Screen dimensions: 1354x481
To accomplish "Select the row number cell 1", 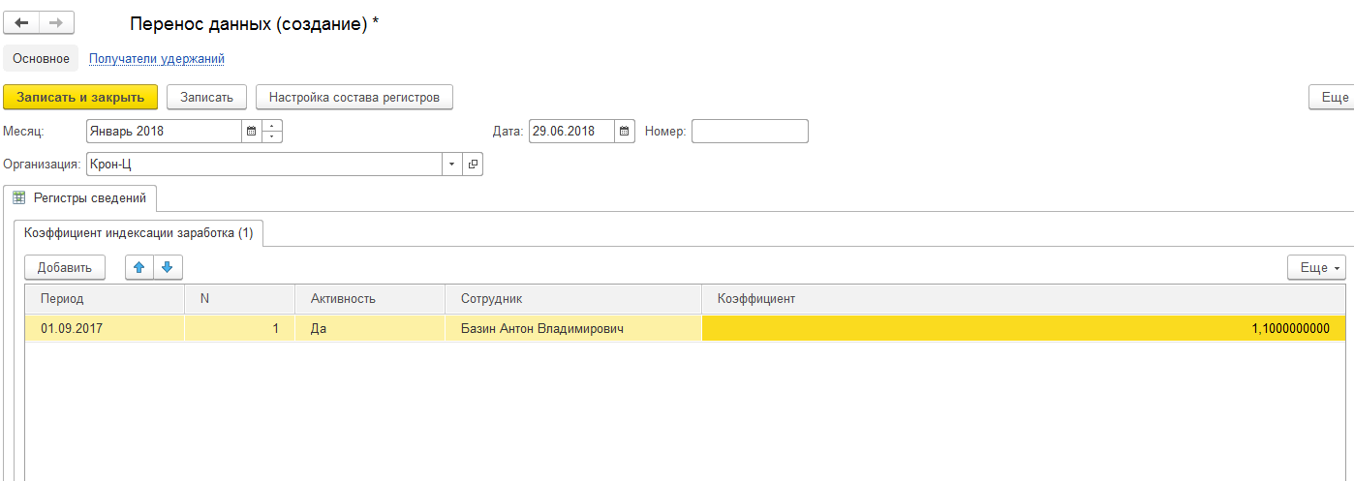I will pos(239,328).
